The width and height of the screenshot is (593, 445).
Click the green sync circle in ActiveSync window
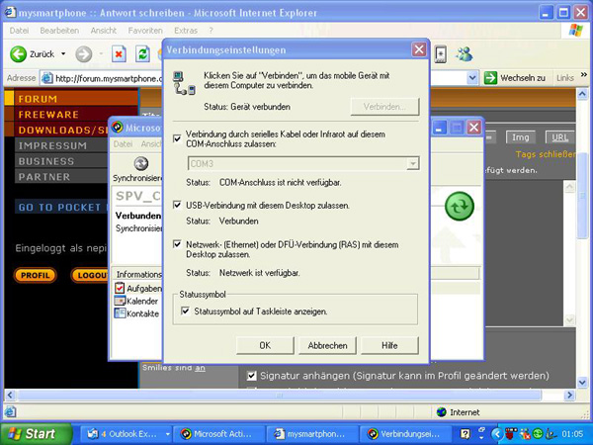click(460, 207)
